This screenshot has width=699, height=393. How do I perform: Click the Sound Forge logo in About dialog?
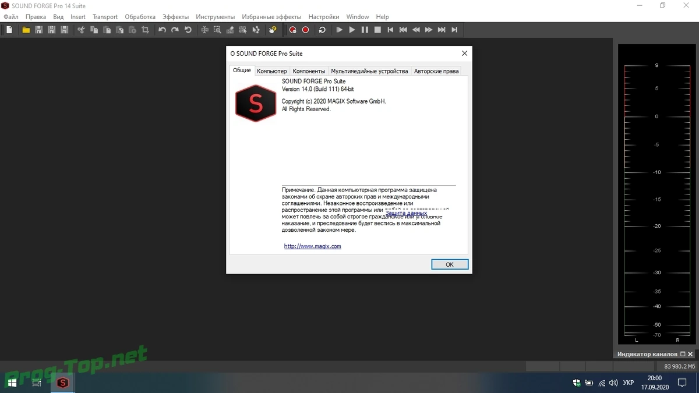(x=255, y=103)
